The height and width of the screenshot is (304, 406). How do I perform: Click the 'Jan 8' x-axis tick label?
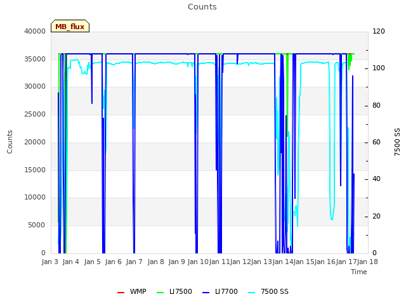(155, 262)
